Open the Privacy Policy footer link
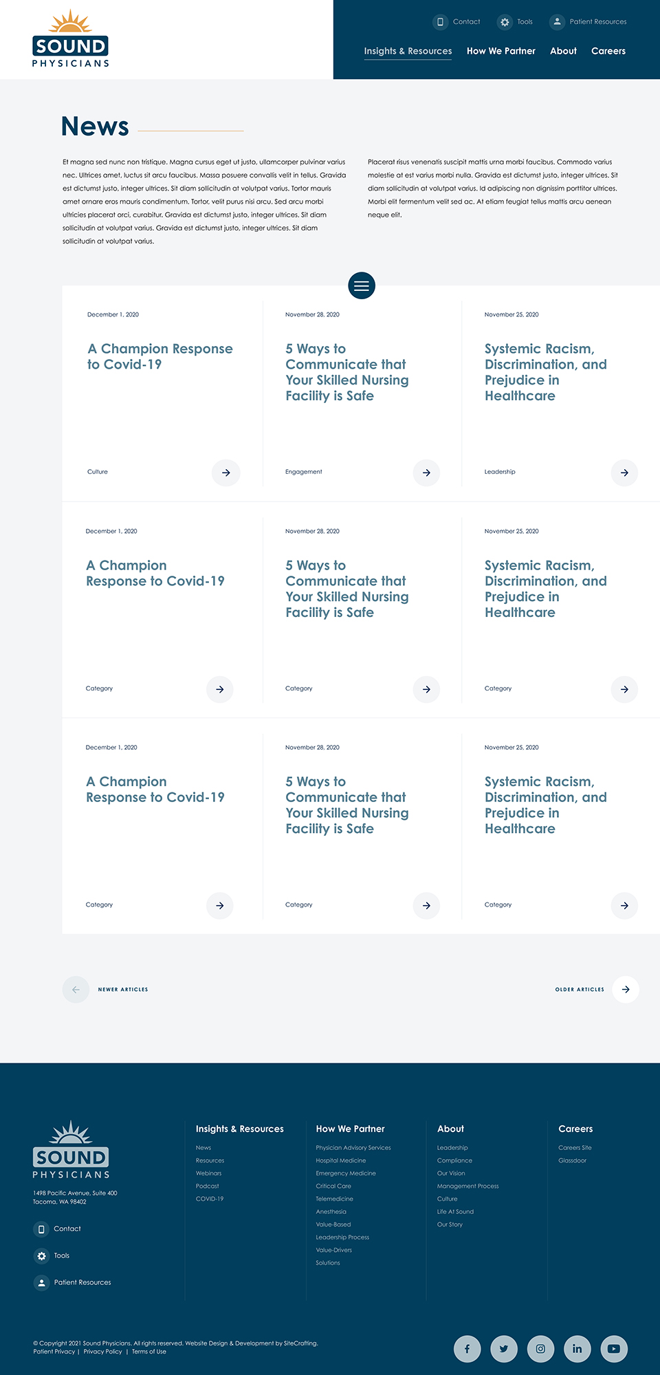 tap(102, 1352)
